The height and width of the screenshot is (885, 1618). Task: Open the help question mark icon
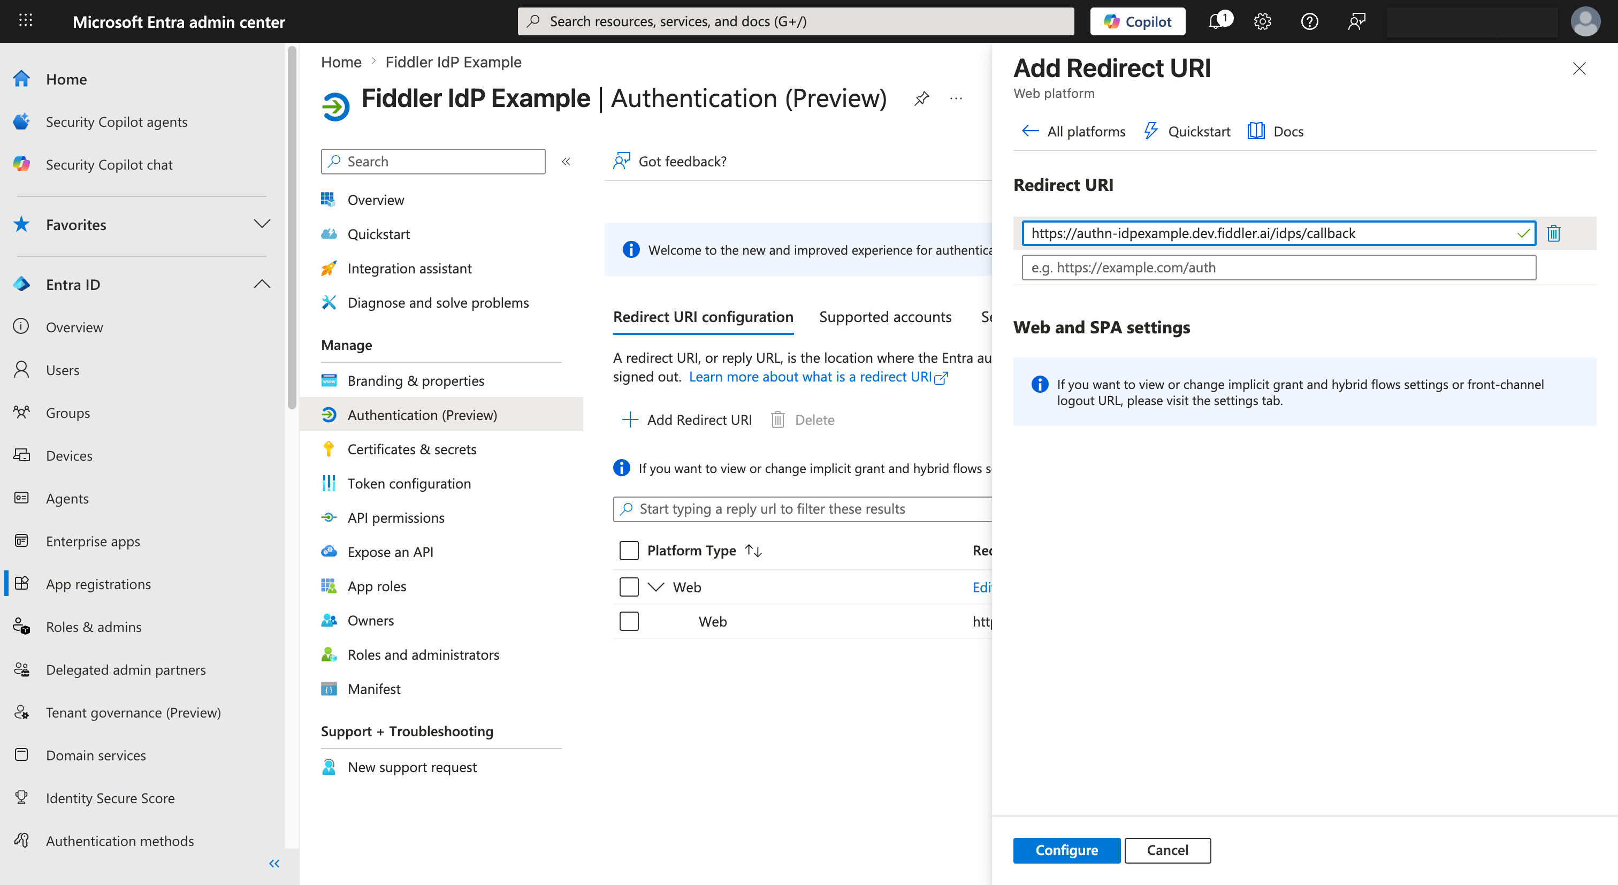[x=1310, y=21]
